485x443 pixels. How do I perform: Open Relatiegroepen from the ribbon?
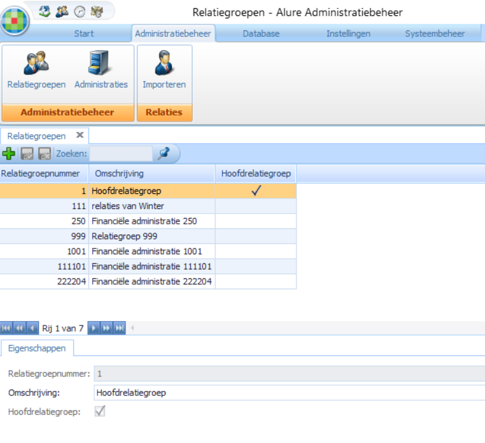point(36,71)
